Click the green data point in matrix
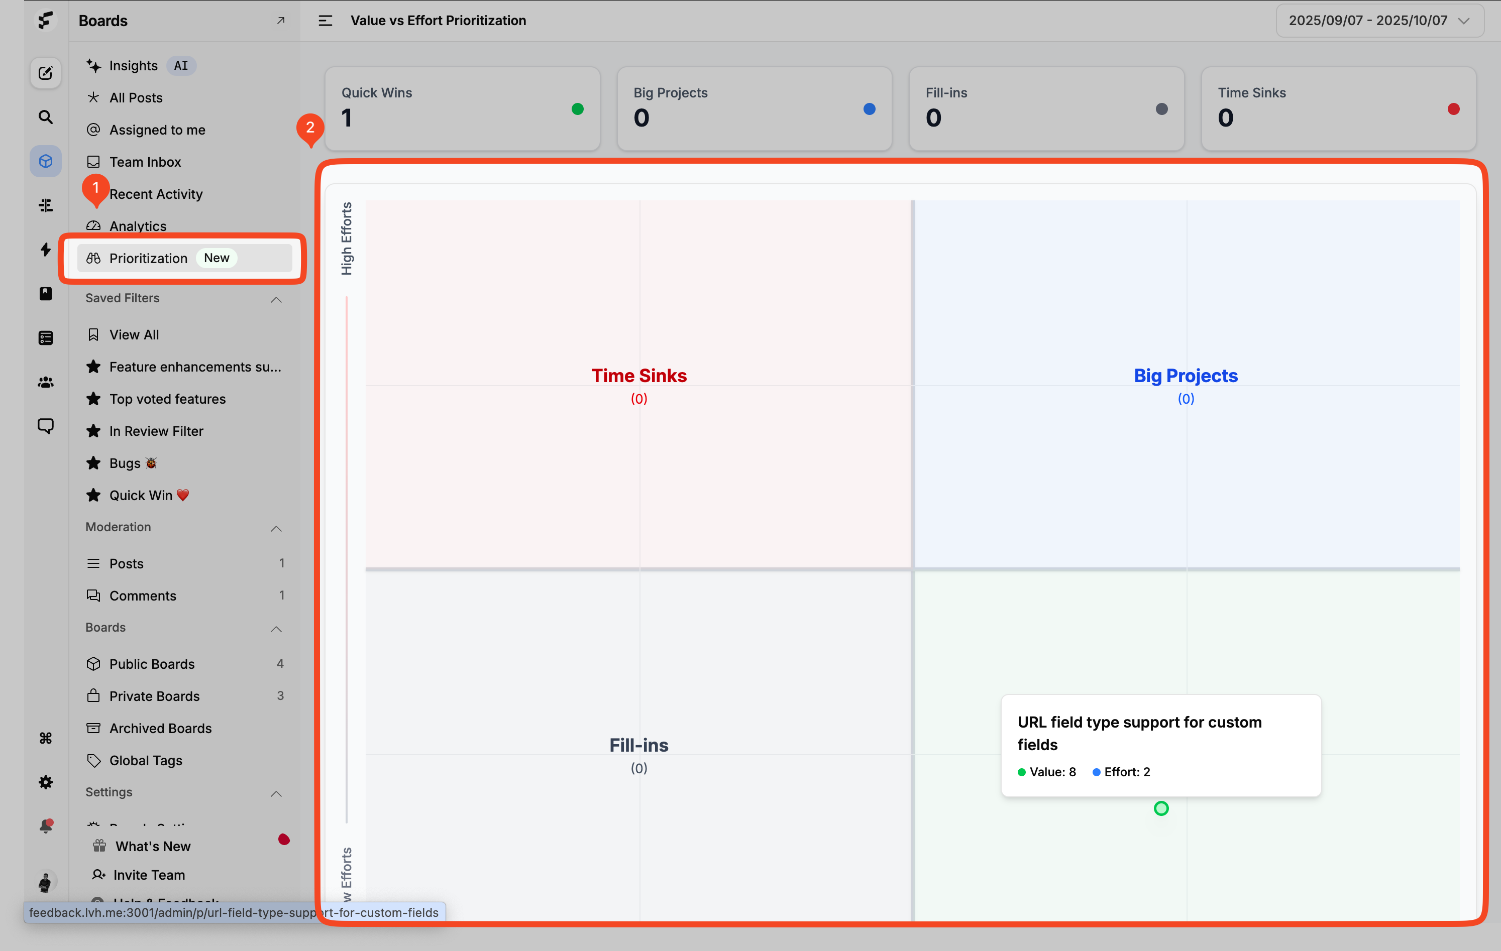 tap(1160, 808)
